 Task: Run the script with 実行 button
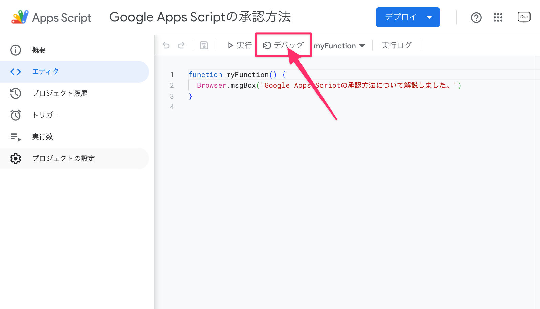[x=240, y=45]
